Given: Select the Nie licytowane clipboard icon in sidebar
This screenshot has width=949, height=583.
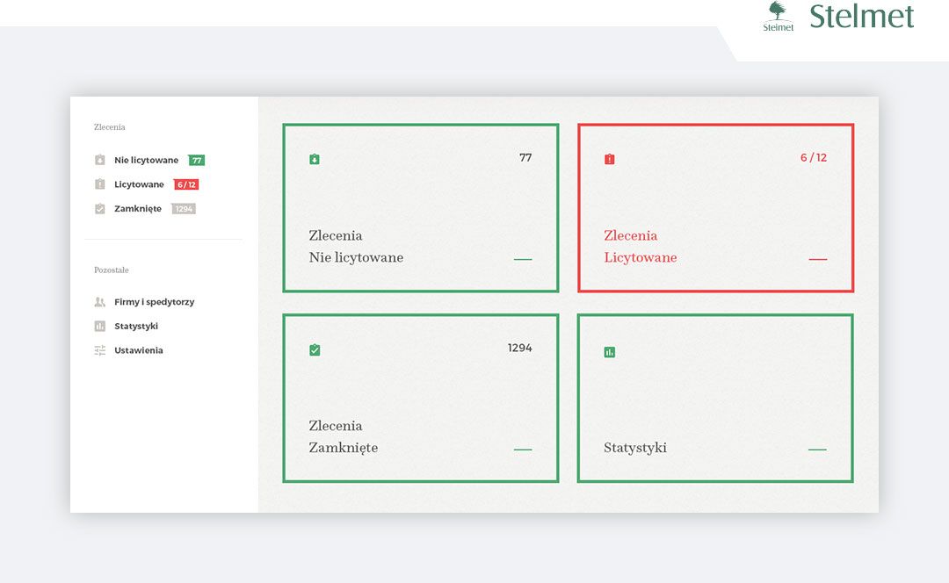Looking at the screenshot, I should (99, 160).
